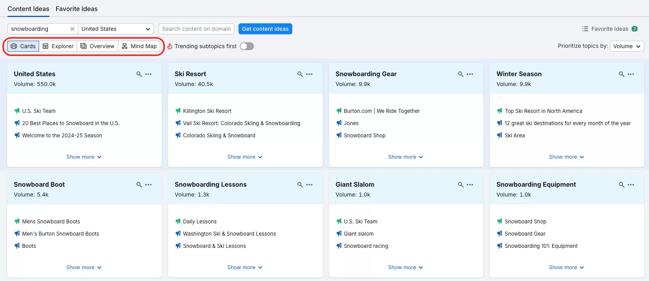Open the United States country dropdown

pyautogui.click(x=116, y=29)
